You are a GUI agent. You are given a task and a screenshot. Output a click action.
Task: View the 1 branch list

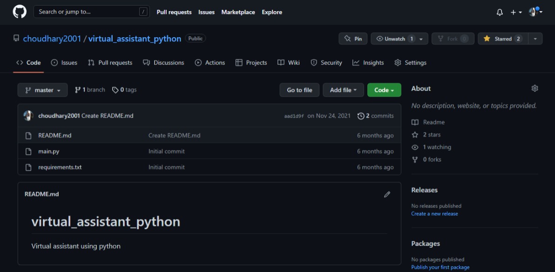click(x=90, y=90)
